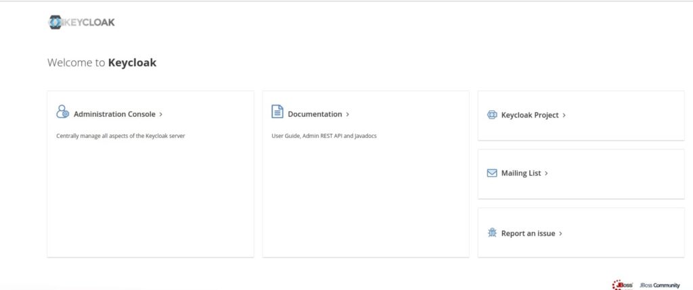Open the Documentation link
Viewport: 693px width, 290px height.
pyautogui.click(x=315, y=114)
